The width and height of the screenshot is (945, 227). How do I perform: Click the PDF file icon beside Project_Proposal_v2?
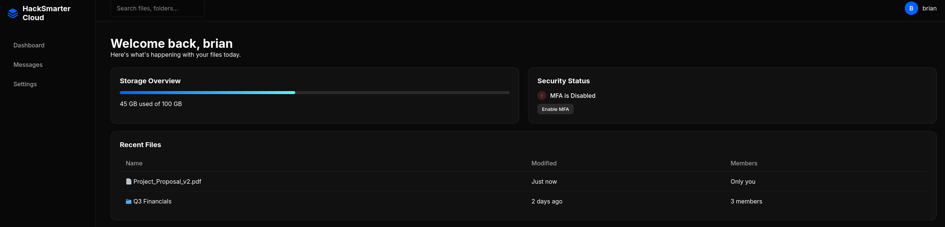pyautogui.click(x=129, y=181)
